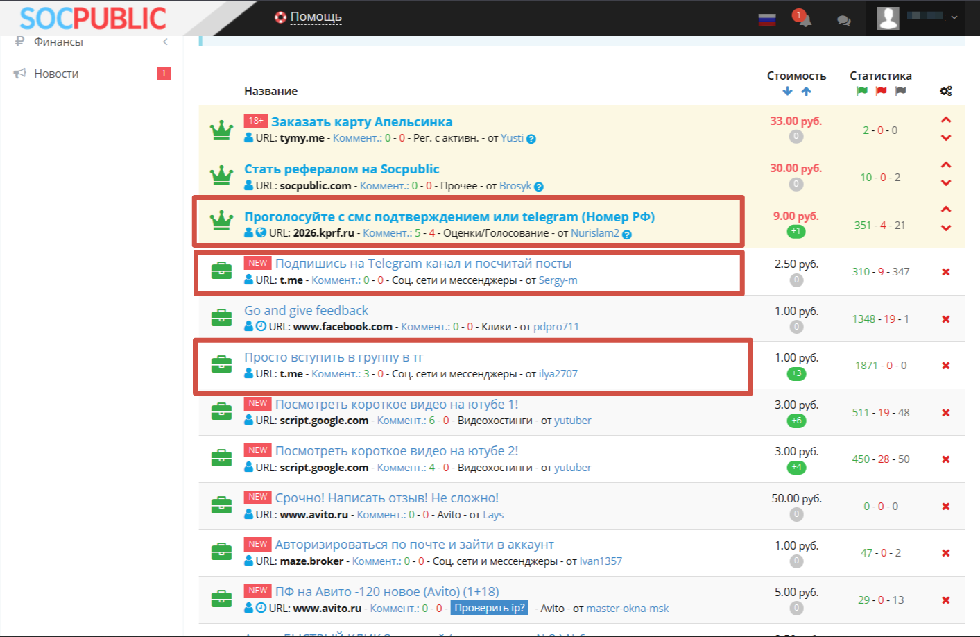View author profile master-okna-msk
980x637 pixels.
click(628, 609)
